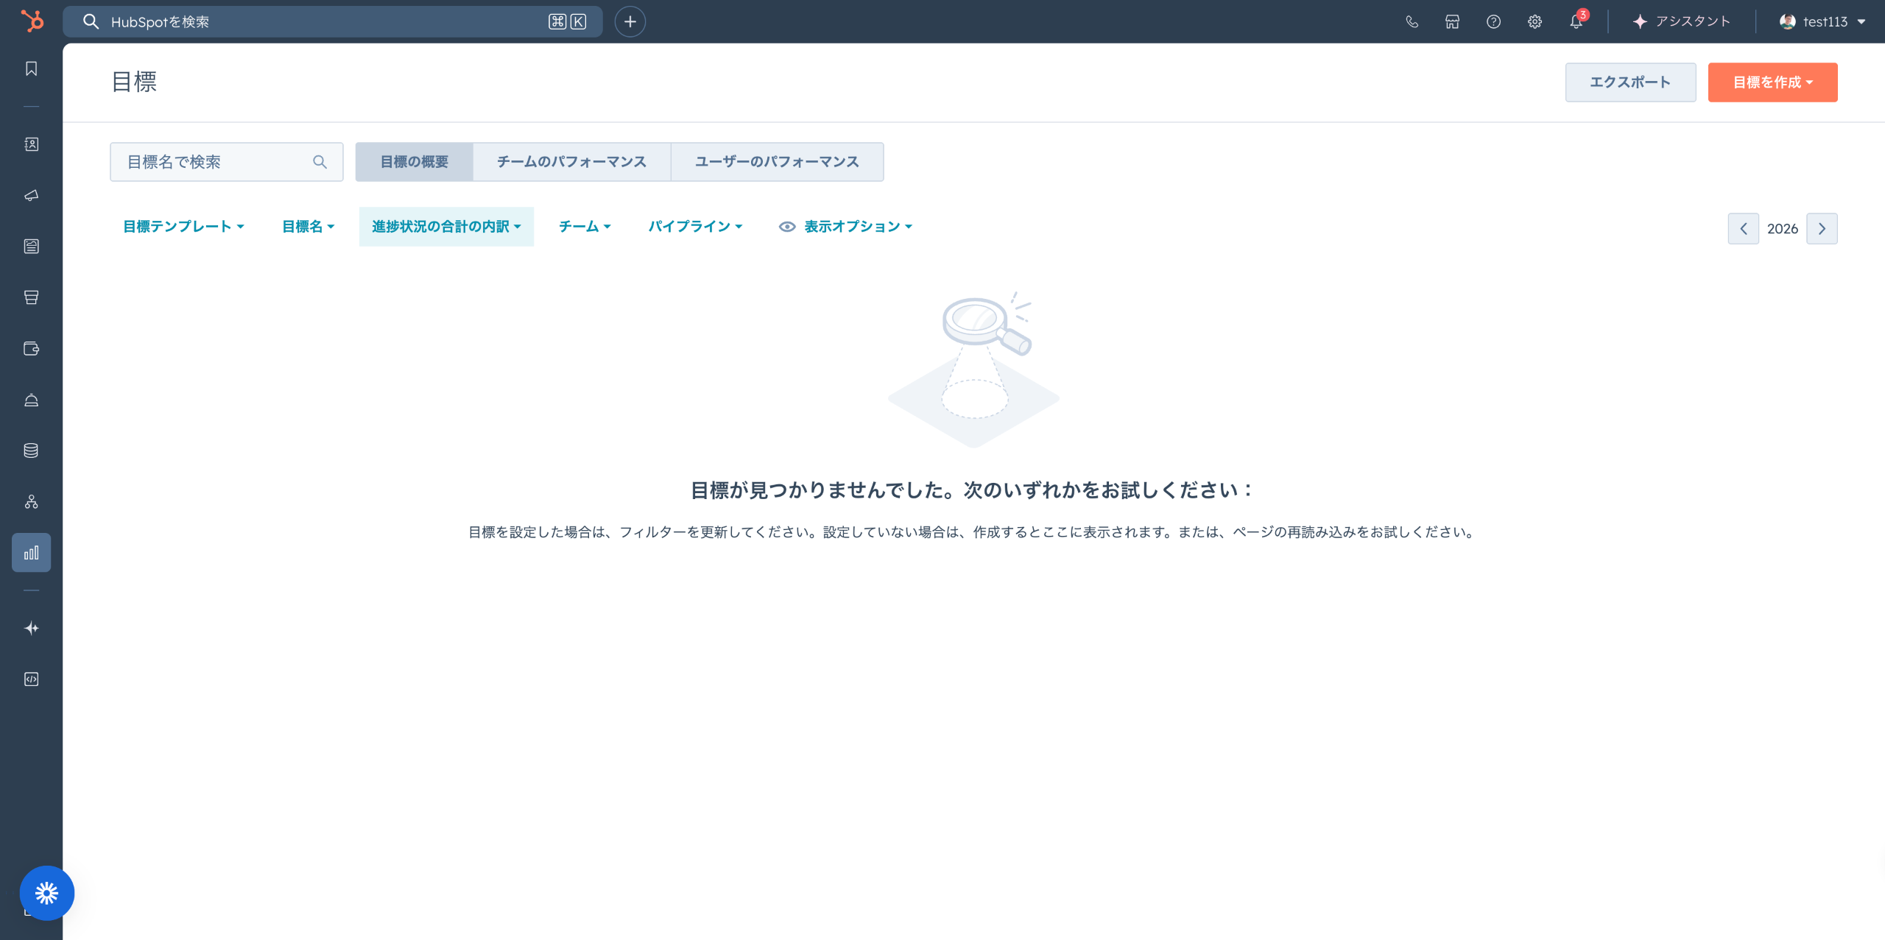This screenshot has width=1885, height=940.
Task: Go to previous year before 2026
Action: point(1743,229)
